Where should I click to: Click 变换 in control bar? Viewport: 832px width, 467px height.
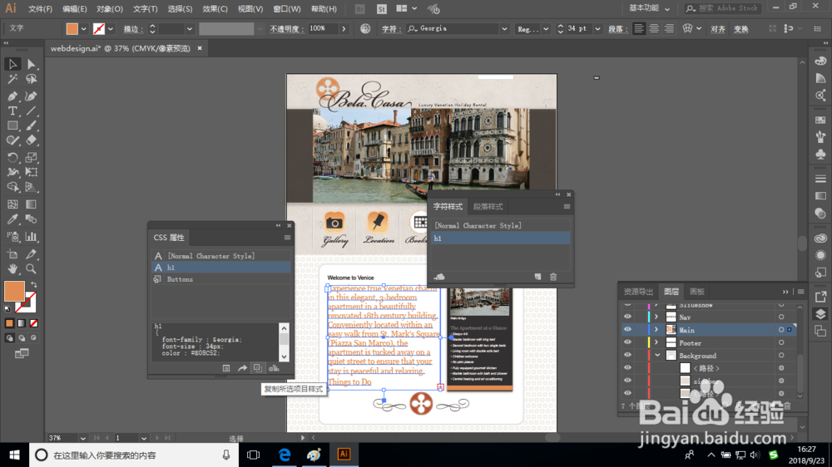tap(740, 29)
